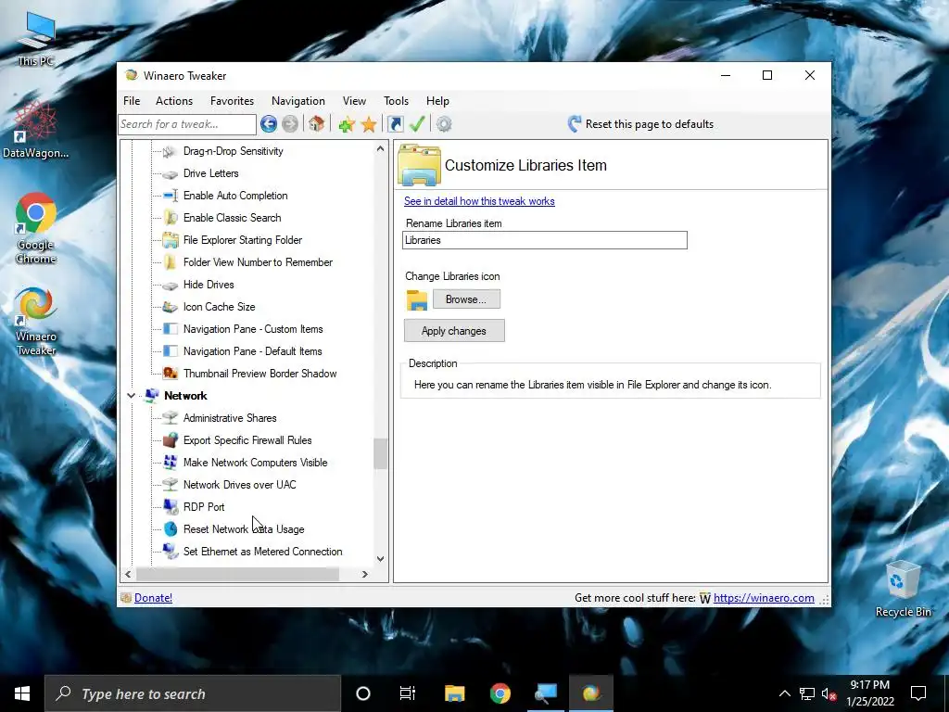This screenshot has width=949, height=712.
Task: Click the tree scroll down arrow
Action: click(x=380, y=559)
